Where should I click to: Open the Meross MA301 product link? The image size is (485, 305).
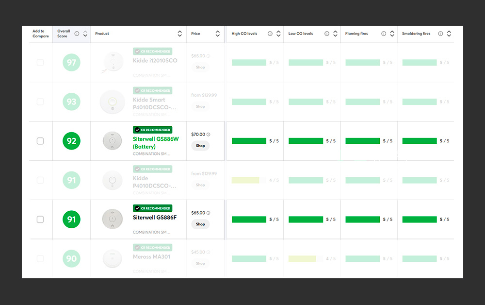151,257
